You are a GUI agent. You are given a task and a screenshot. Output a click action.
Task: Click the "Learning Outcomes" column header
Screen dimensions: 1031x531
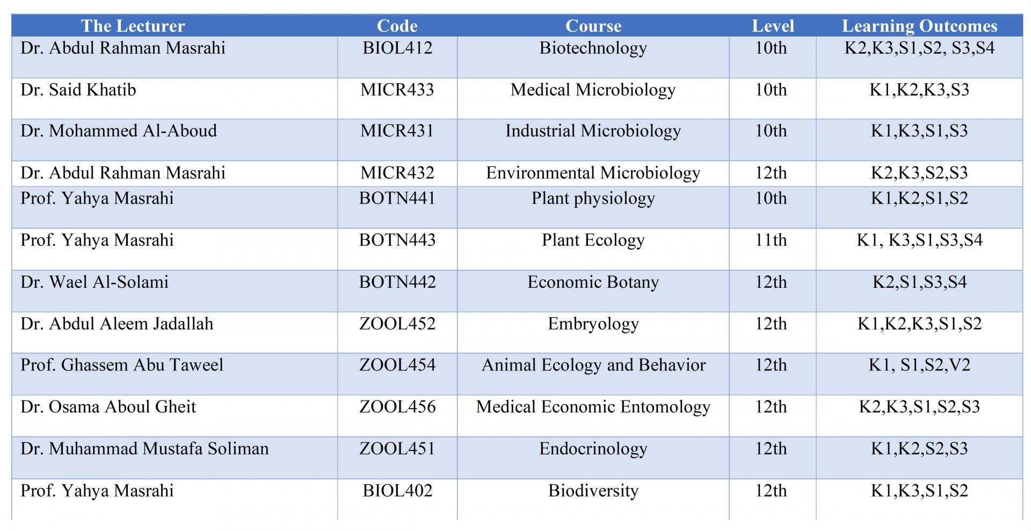[919, 26]
